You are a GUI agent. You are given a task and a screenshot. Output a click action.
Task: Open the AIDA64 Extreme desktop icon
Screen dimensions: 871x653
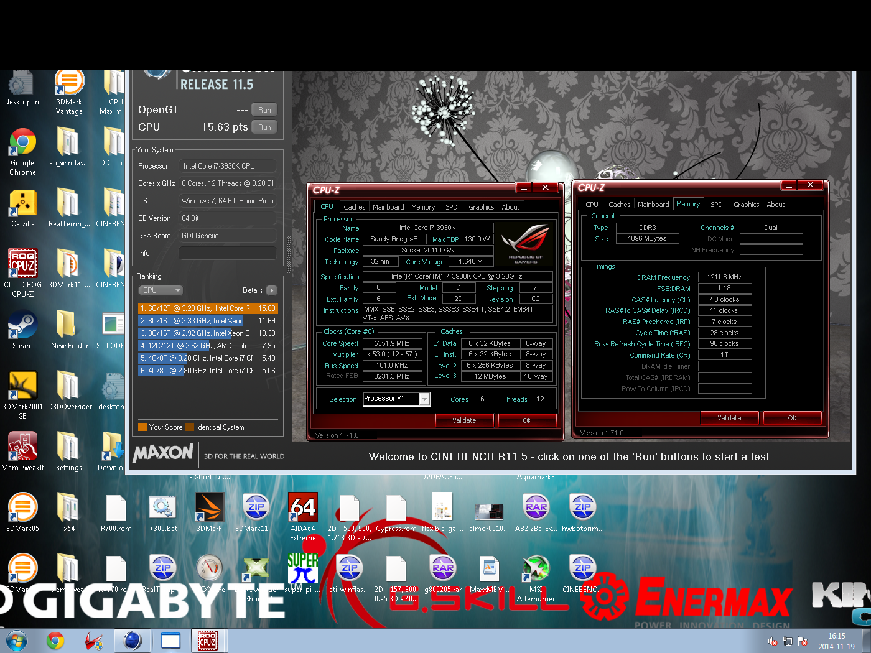point(303,517)
